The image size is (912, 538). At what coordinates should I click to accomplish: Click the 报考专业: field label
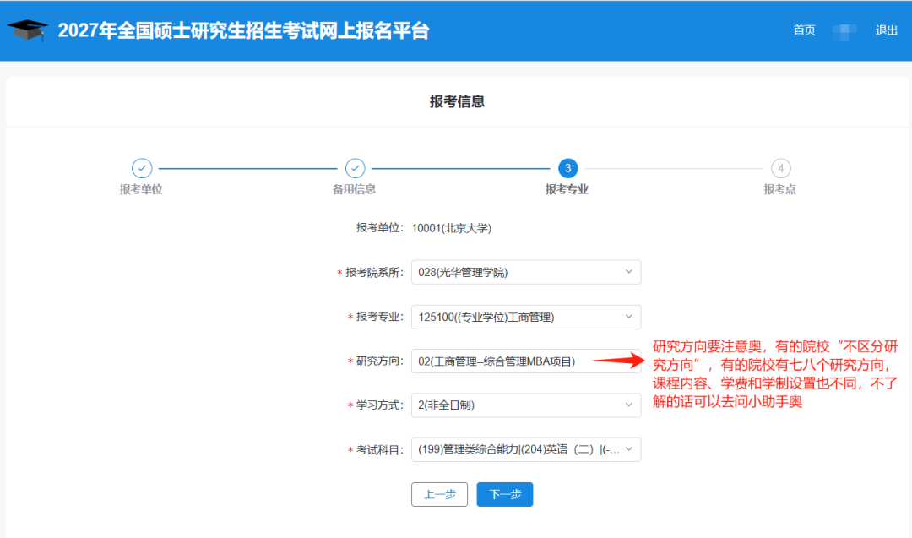coord(379,317)
